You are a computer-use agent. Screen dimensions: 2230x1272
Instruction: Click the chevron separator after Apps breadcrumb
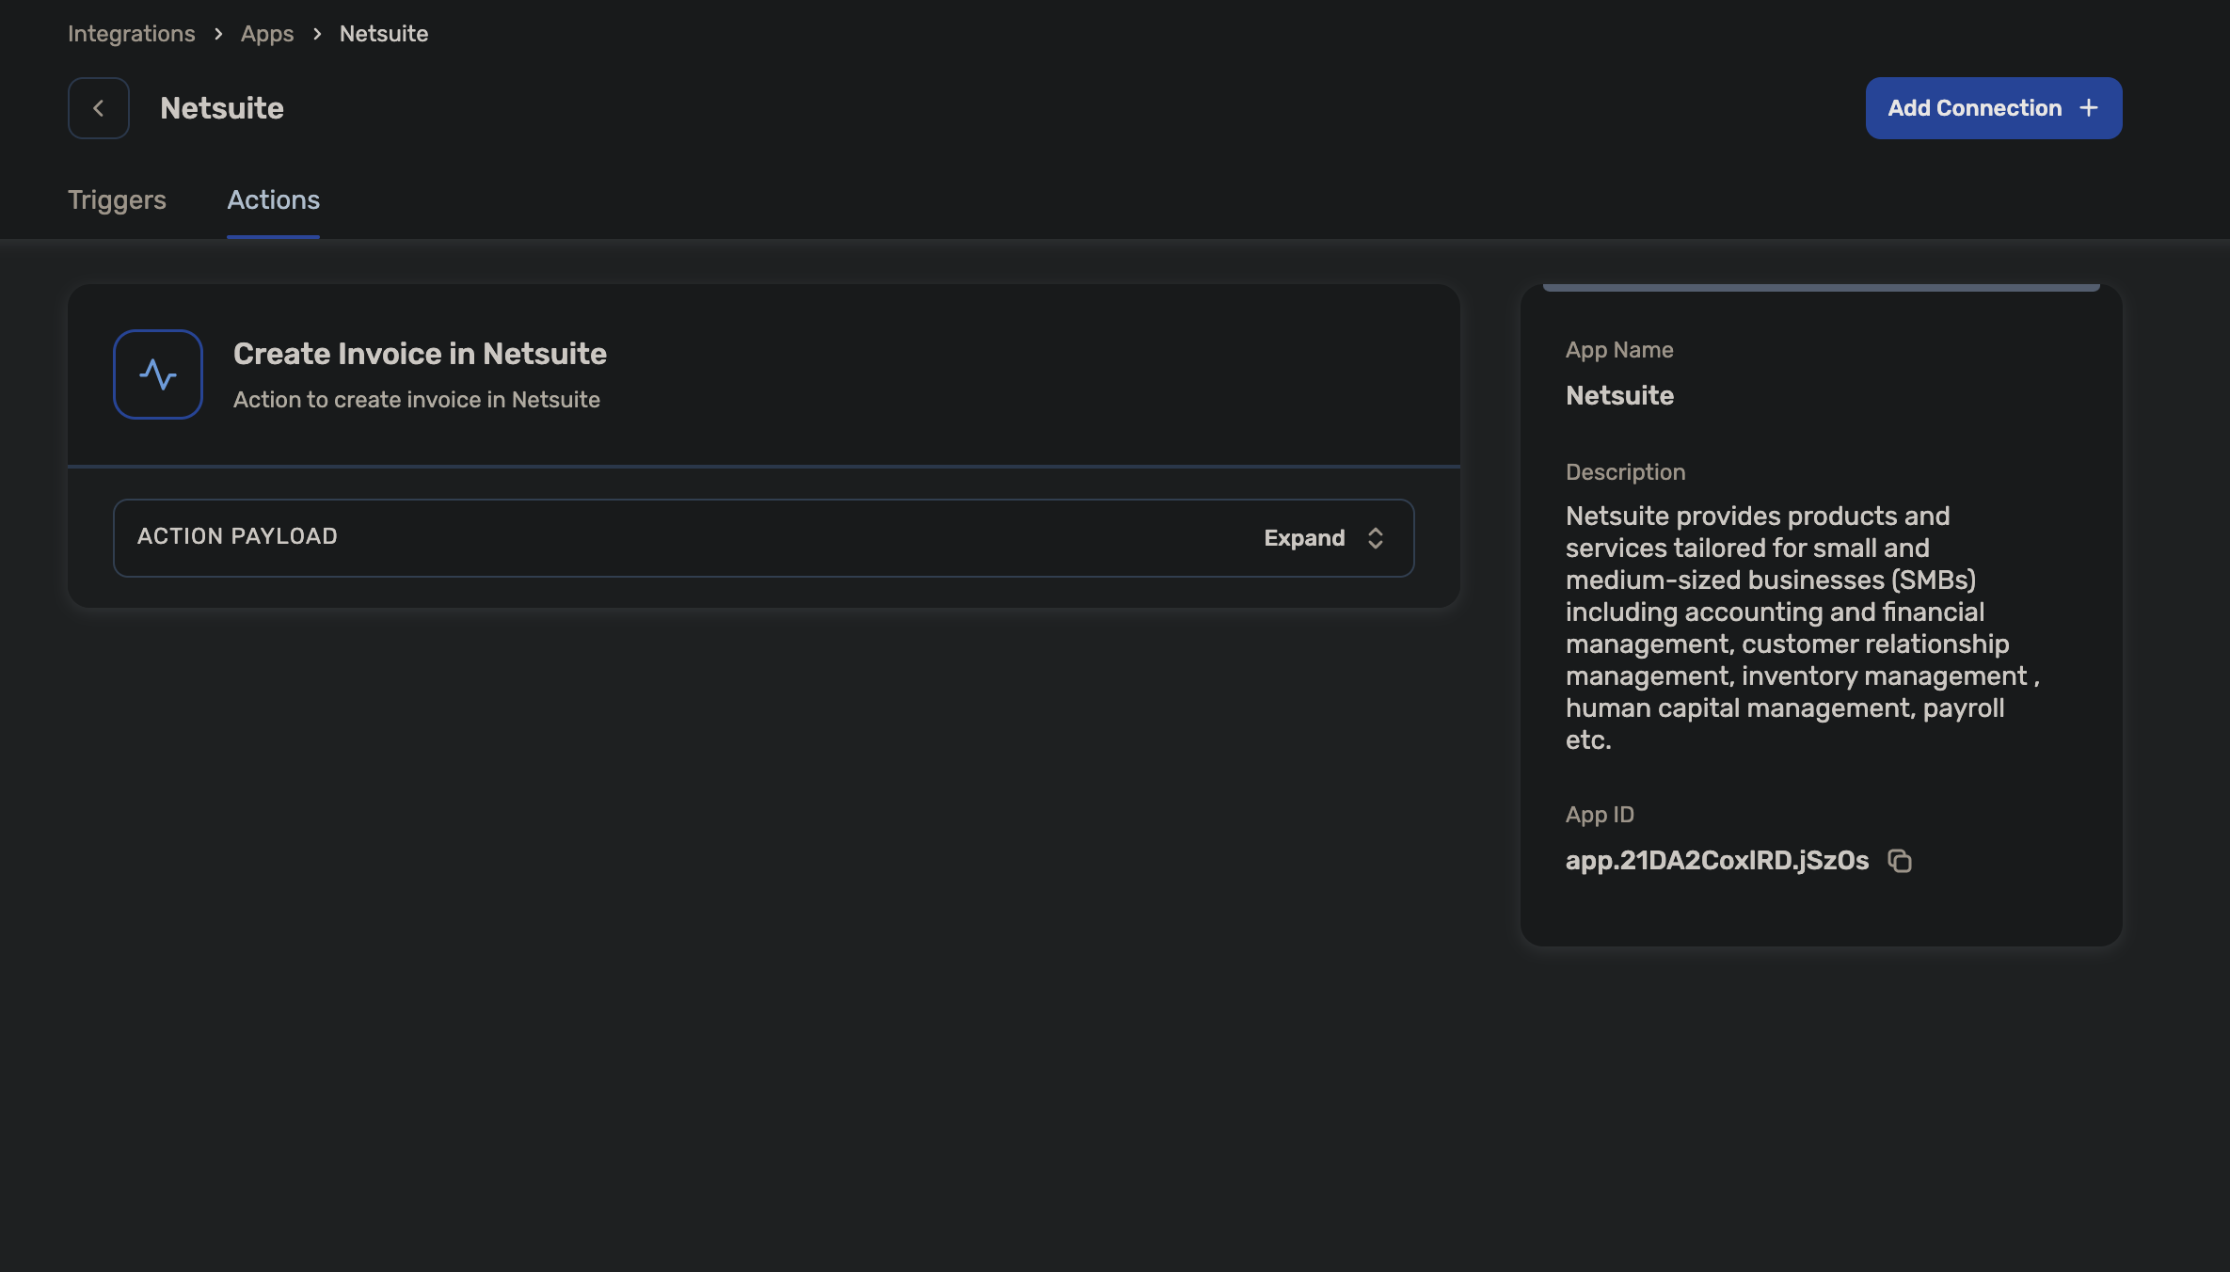tap(317, 34)
